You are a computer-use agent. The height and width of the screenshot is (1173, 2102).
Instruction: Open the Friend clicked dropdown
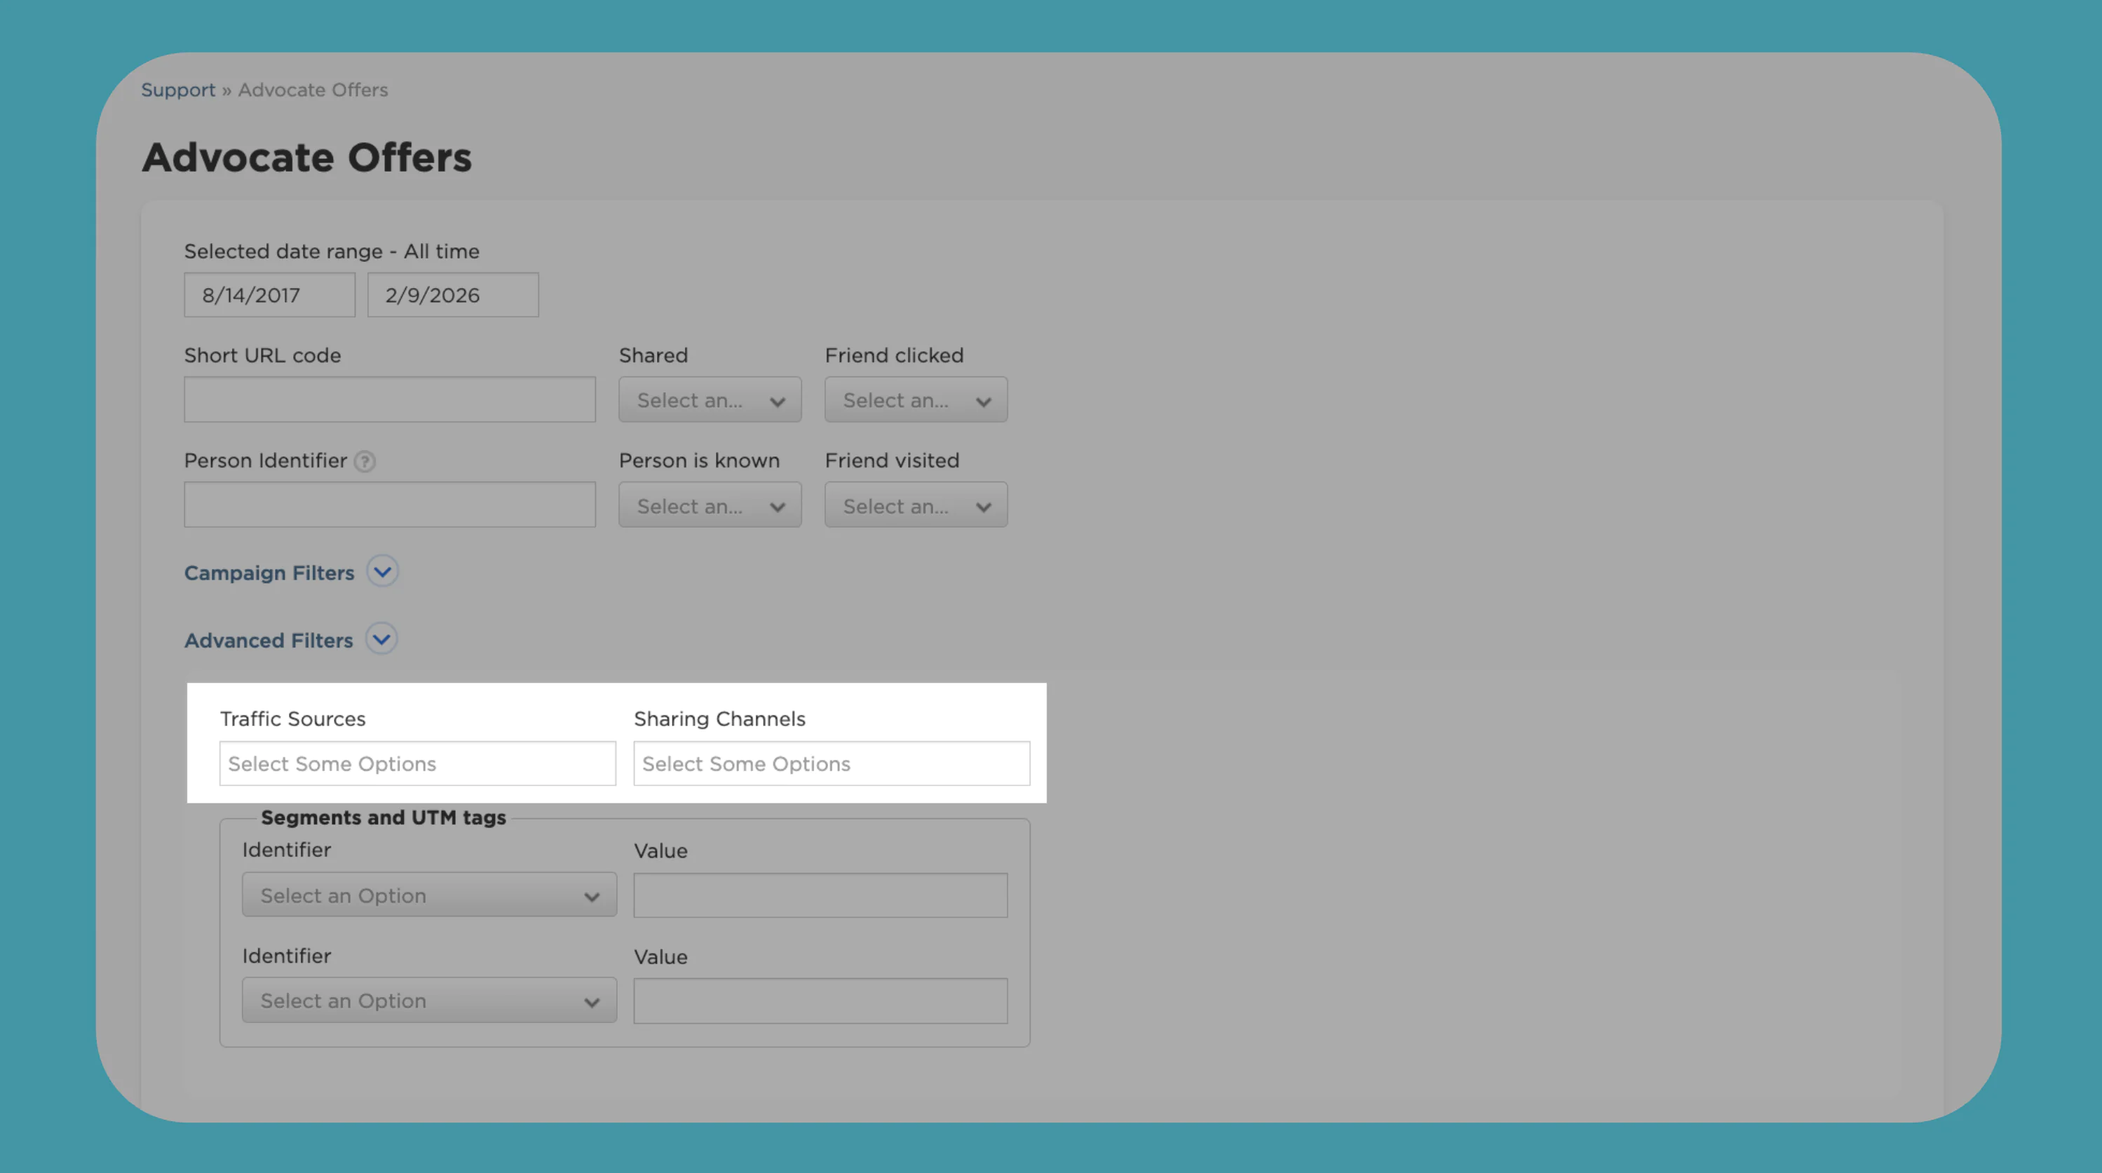click(915, 399)
